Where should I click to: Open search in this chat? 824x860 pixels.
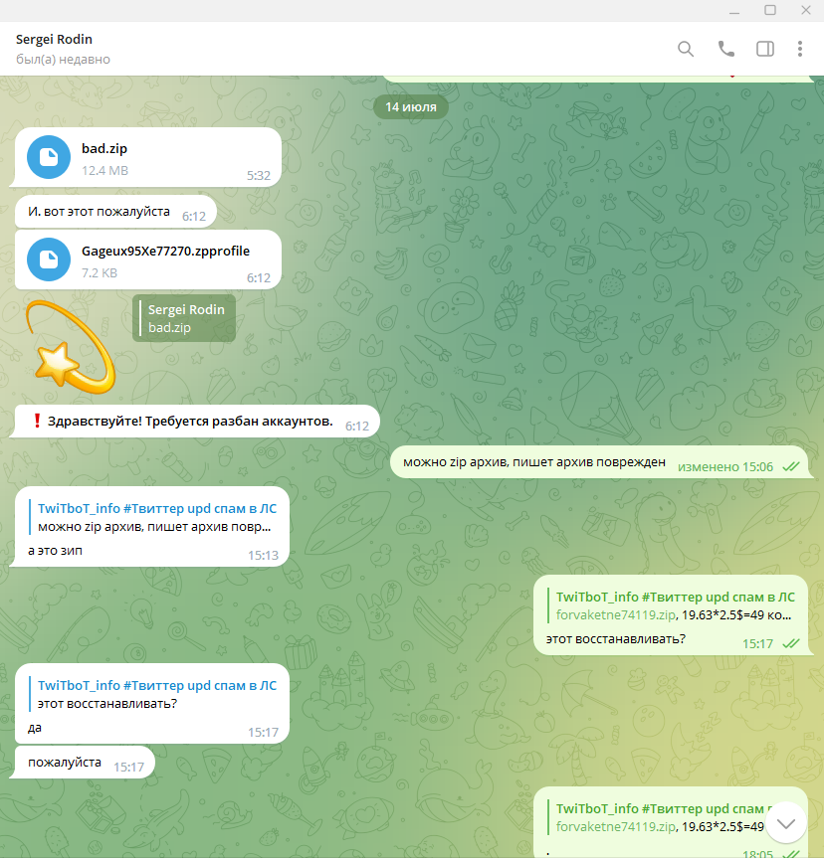[x=685, y=49]
